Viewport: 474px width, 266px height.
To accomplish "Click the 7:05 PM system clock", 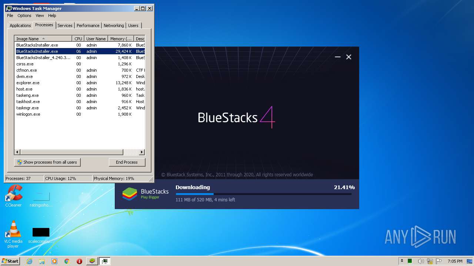I will (x=455, y=261).
